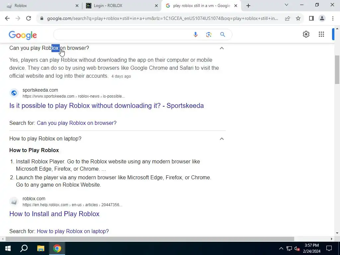
Task: Search by image with Google Lens
Action: [x=209, y=35]
